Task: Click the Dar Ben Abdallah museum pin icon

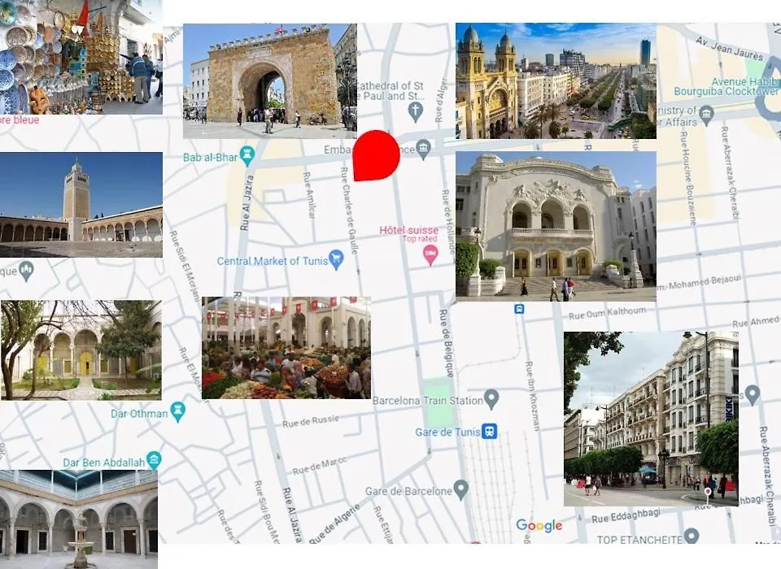Action: 155,459
